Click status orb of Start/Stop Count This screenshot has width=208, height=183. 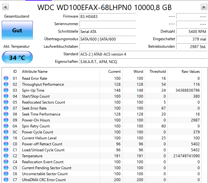6,96
